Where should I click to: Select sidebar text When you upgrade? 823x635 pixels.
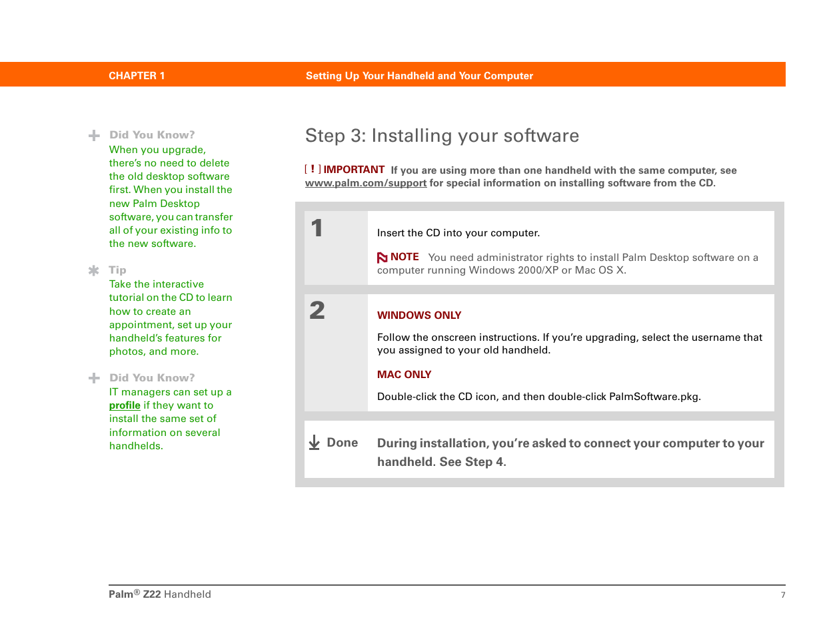[171, 197]
